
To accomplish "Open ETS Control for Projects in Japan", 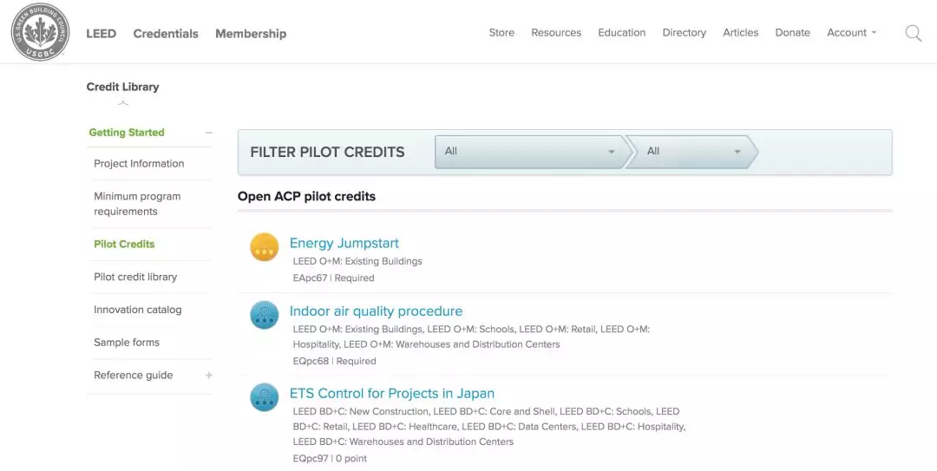I will [x=392, y=393].
